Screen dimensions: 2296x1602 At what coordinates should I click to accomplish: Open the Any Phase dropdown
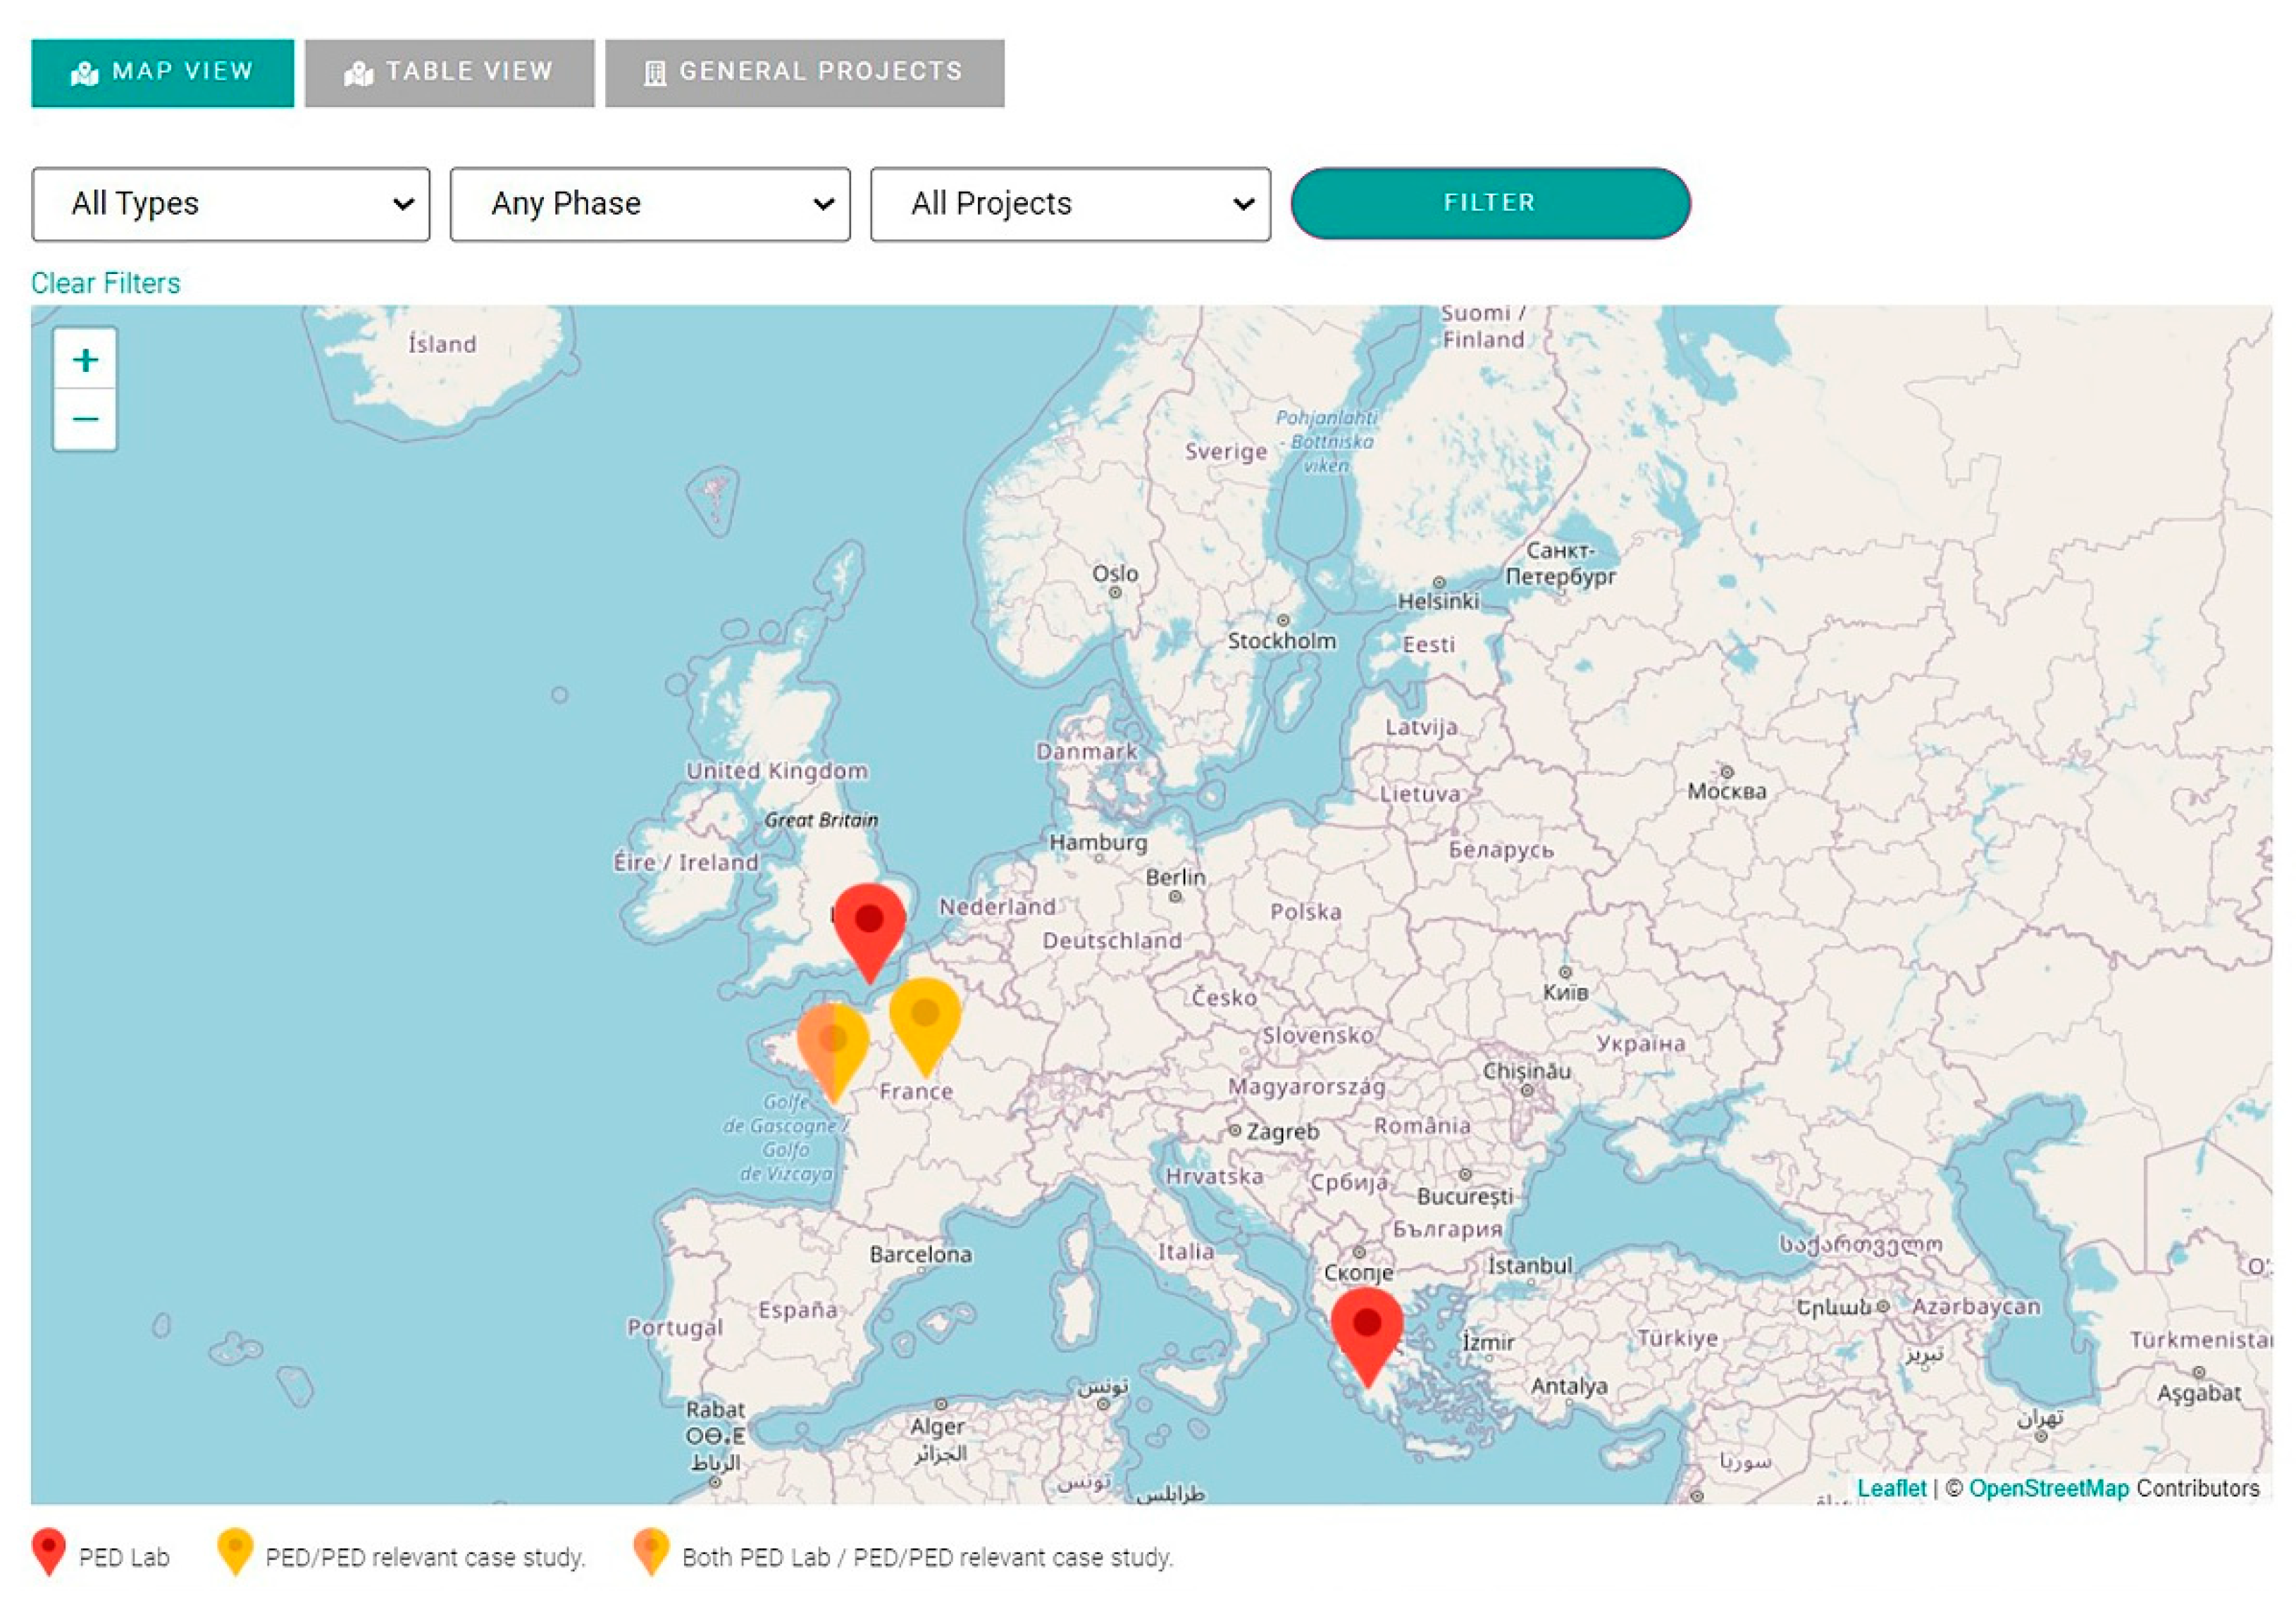tap(650, 204)
